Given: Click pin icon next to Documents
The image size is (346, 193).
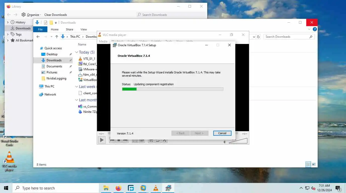Looking at the screenshot, I should coord(70,66).
